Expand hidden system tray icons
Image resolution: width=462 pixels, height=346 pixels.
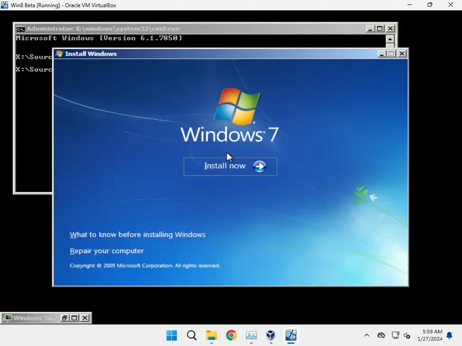366,335
